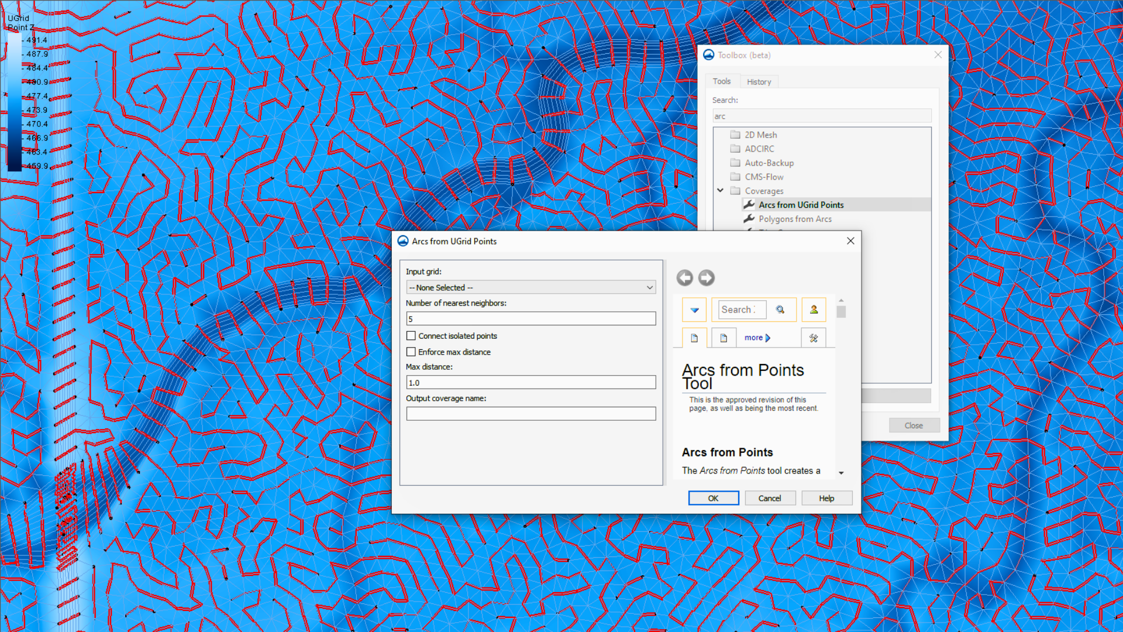Click the Toolbox search field containing 'arc'
The width and height of the screenshot is (1123, 632).
(822, 116)
